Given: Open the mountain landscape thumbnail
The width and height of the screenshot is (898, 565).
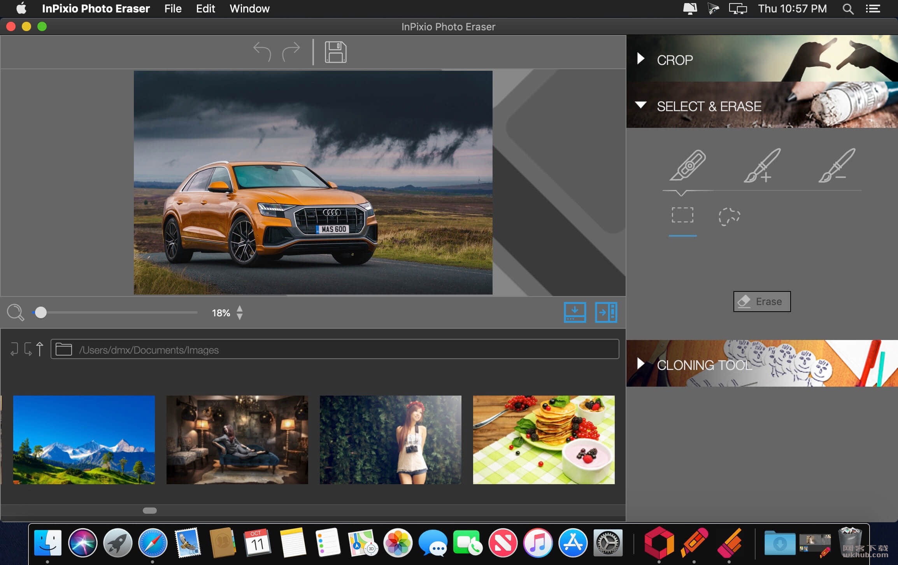Looking at the screenshot, I should point(84,440).
